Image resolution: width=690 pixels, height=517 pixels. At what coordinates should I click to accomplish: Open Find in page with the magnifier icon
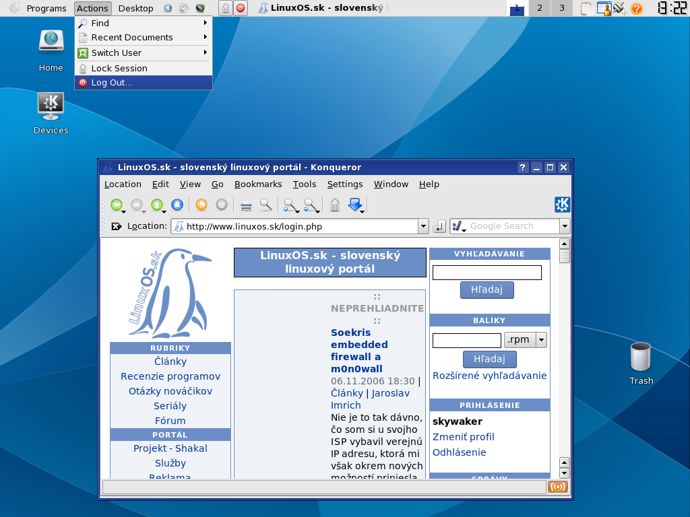pyautogui.click(x=265, y=205)
